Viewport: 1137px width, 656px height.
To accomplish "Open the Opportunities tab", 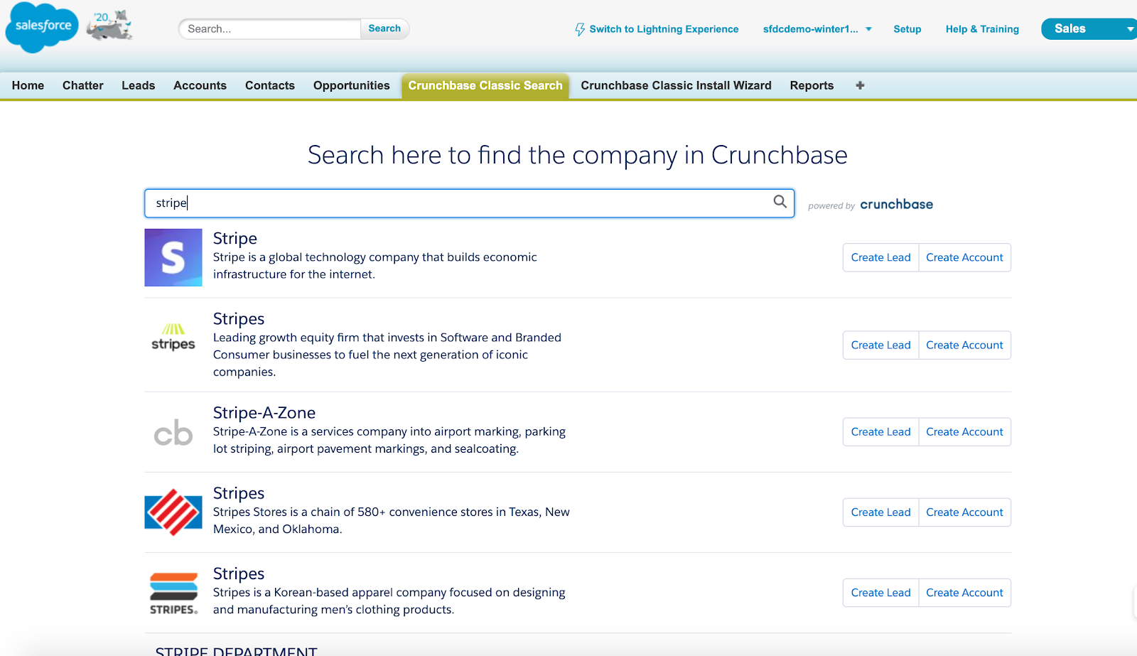I will [x=352, y=85].
